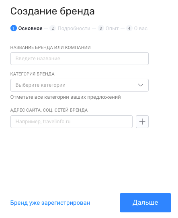
Task: Select the 'Основное' step tab
Action: 31,29
